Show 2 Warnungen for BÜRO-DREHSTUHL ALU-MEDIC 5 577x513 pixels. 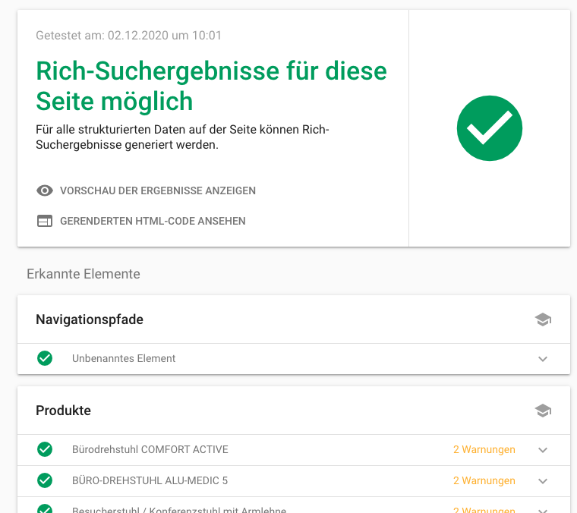coord(484,480)
